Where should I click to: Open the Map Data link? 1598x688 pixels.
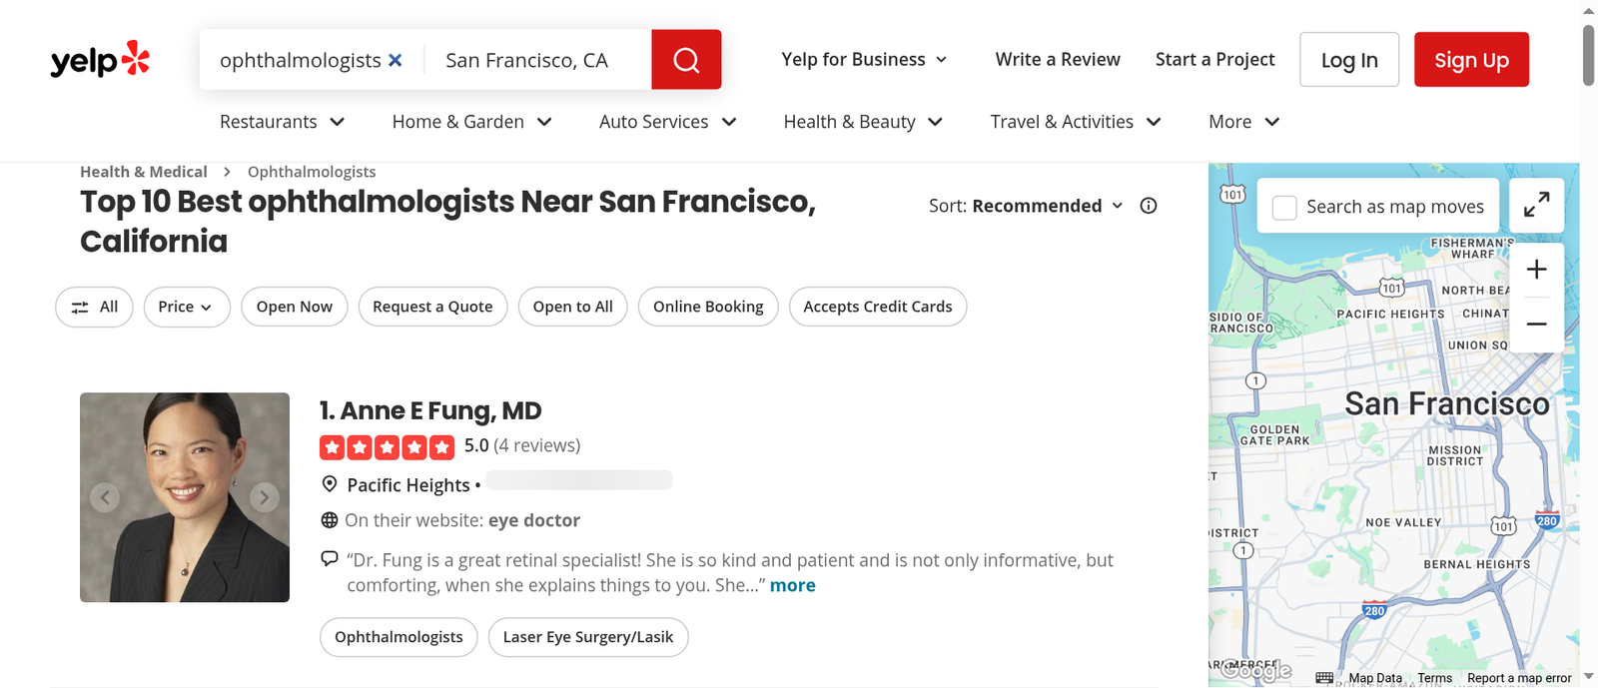tap(1375, 678)
